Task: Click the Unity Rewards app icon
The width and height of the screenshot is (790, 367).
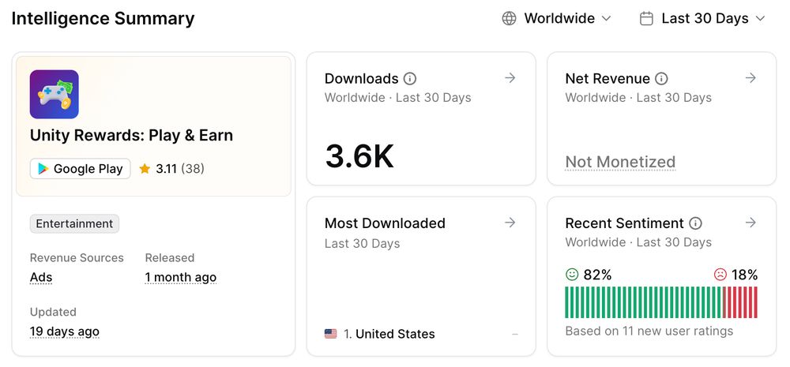Action: click(x=55, y=94)
